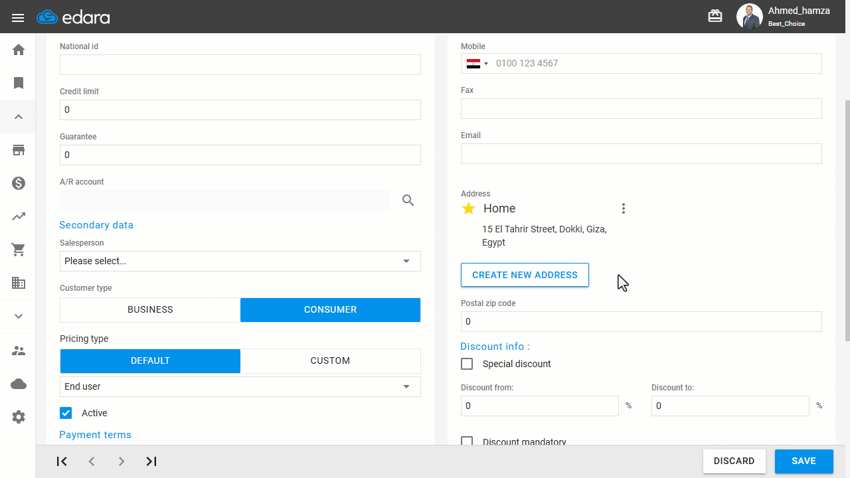The image size is (850, 478).
Task: Open dollar accounting icon in sidebar
Action: click(x=19, y=183)
